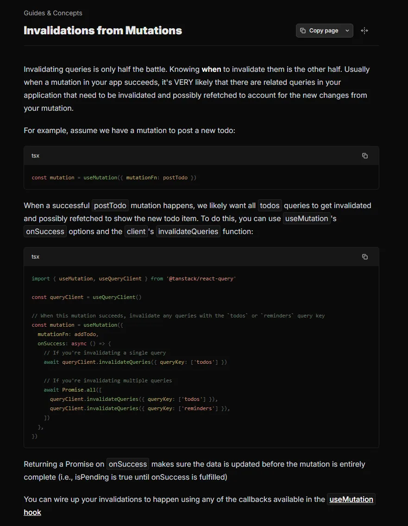Screen dimensions: 408x526
Task: Click the copy icon on the first code block
Action: click(x=365, y=156)
